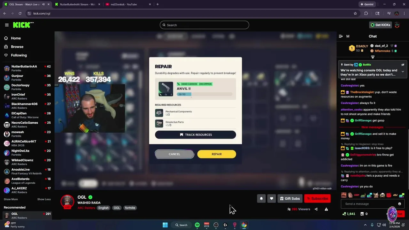Open the chat shop icon
This screenshot has width=409, height=230.
click(362, 214)
